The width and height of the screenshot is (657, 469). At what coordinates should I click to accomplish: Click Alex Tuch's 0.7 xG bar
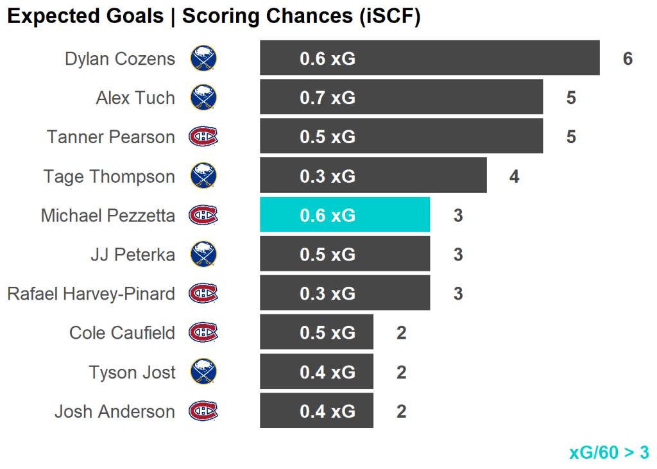tap(401, 98)
